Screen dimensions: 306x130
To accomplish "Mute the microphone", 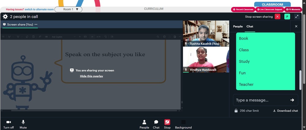I will [x=23, y=125].
